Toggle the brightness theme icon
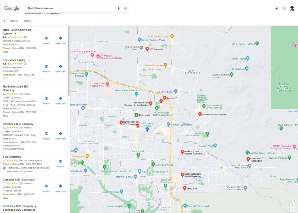Image resolution: width=298 pixels, height=213 pixels. point(277,8)
